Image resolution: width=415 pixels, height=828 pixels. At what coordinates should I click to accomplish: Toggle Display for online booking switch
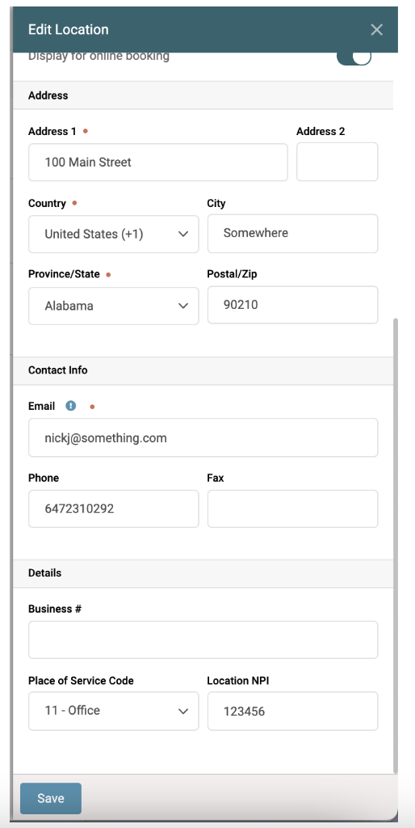354,56
